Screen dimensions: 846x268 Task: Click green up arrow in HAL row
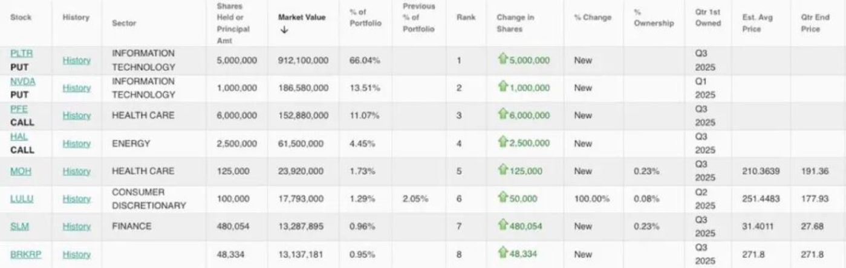pyautogui.click(x=503, y=143)
